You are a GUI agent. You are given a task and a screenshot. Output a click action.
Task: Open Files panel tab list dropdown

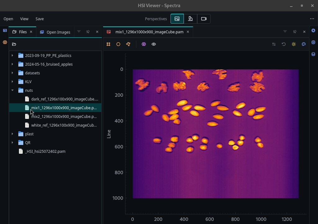(x=79, y=31)
